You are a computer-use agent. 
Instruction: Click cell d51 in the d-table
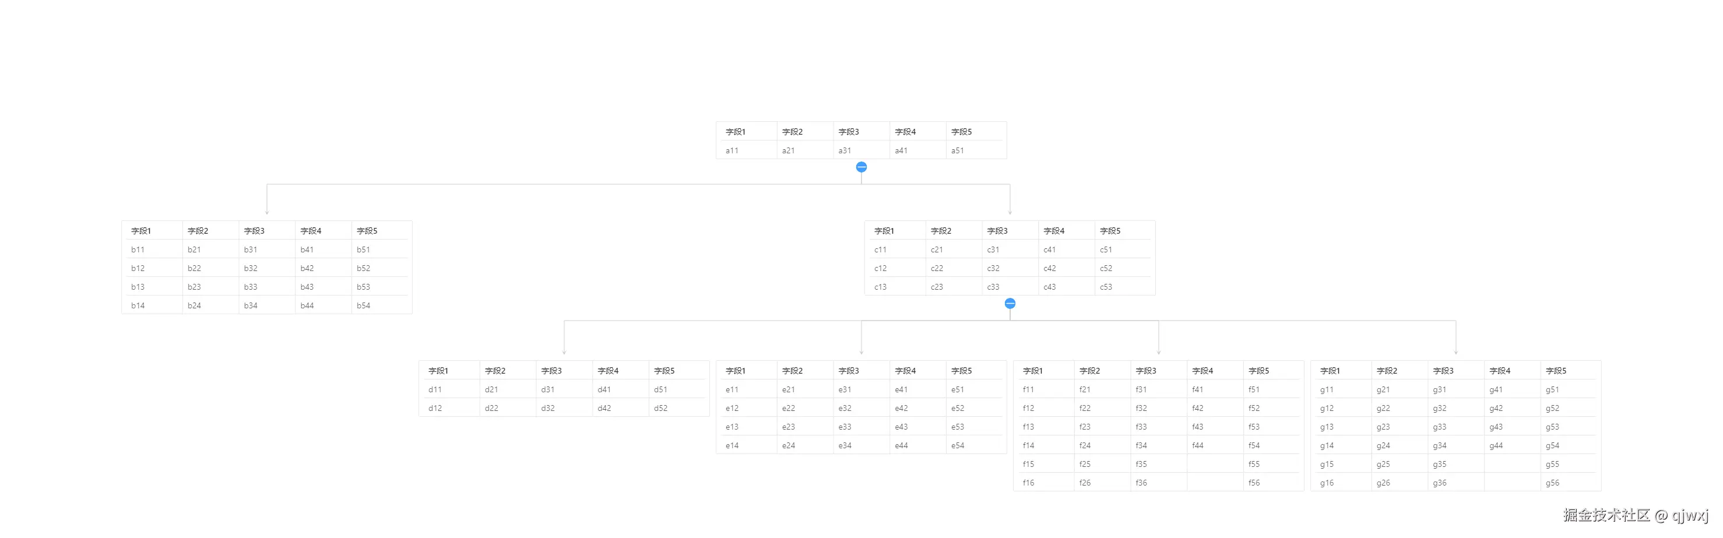661,389
